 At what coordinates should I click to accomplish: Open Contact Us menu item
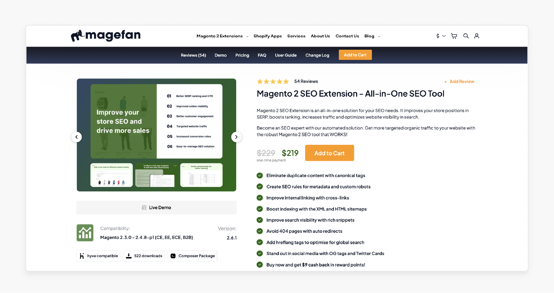pyautogui.click(x=347, y=36)
